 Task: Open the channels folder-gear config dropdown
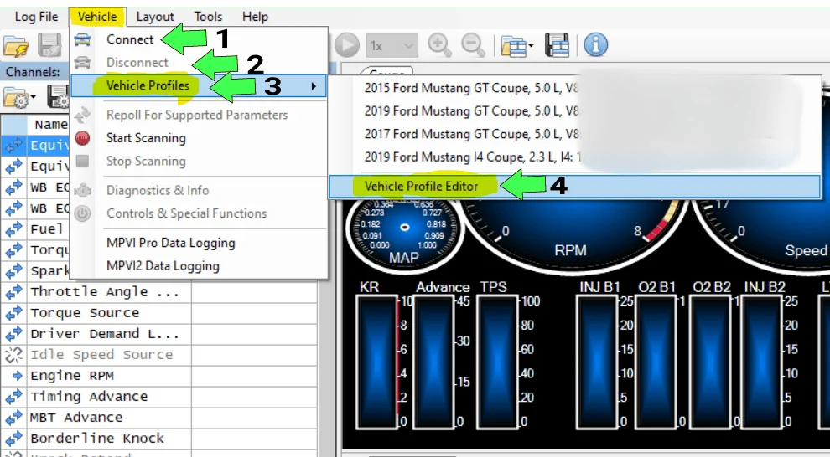click(19, 97)
